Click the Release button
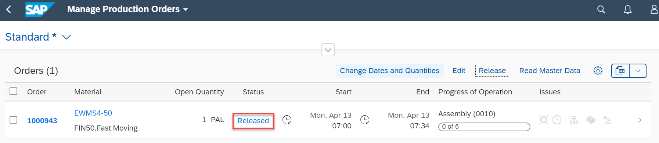Image resolution: width=659 pixels, height=143 pixels. coord(492,71)
